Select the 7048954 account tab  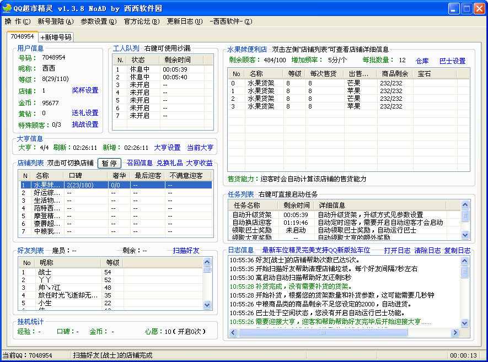(22, 37)
